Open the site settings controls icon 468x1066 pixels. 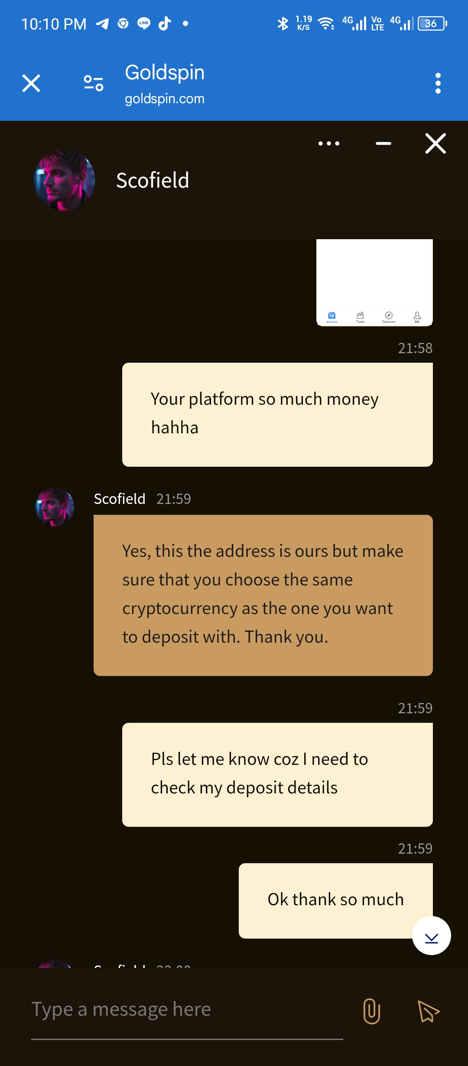pyautogui.click(x=94, y=83)
